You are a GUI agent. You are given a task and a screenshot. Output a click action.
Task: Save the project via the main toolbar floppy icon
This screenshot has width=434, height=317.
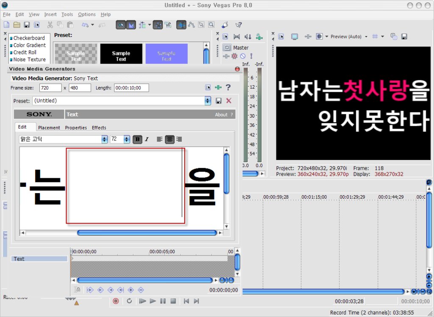[x=27, y=25]
